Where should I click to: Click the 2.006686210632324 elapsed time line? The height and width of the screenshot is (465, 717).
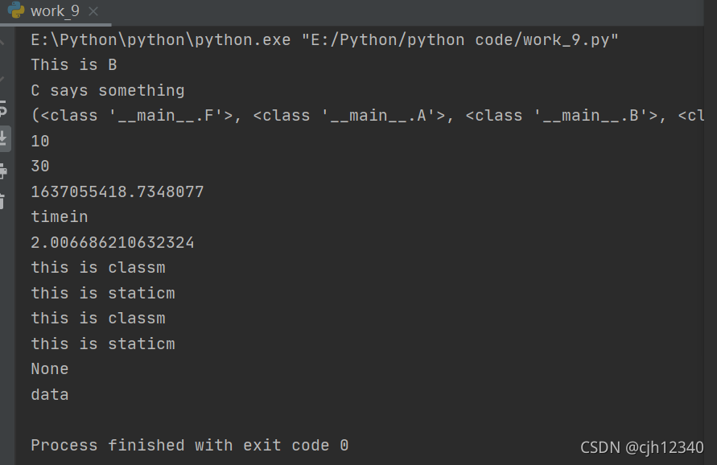click(113, 242)
